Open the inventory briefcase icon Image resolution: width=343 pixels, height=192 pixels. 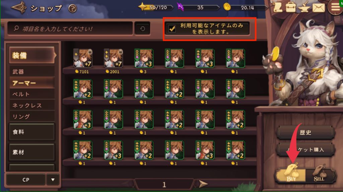tap(291, 7)
